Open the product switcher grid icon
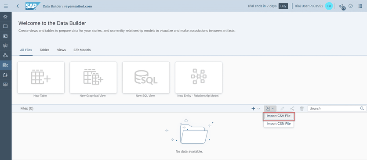Viewport: 367px width, 160px height. 360,6
